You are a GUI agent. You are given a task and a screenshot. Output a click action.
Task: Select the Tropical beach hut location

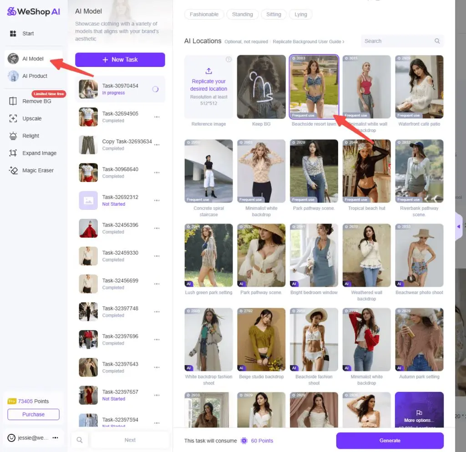pyautogui.click(x=366, y=171)
